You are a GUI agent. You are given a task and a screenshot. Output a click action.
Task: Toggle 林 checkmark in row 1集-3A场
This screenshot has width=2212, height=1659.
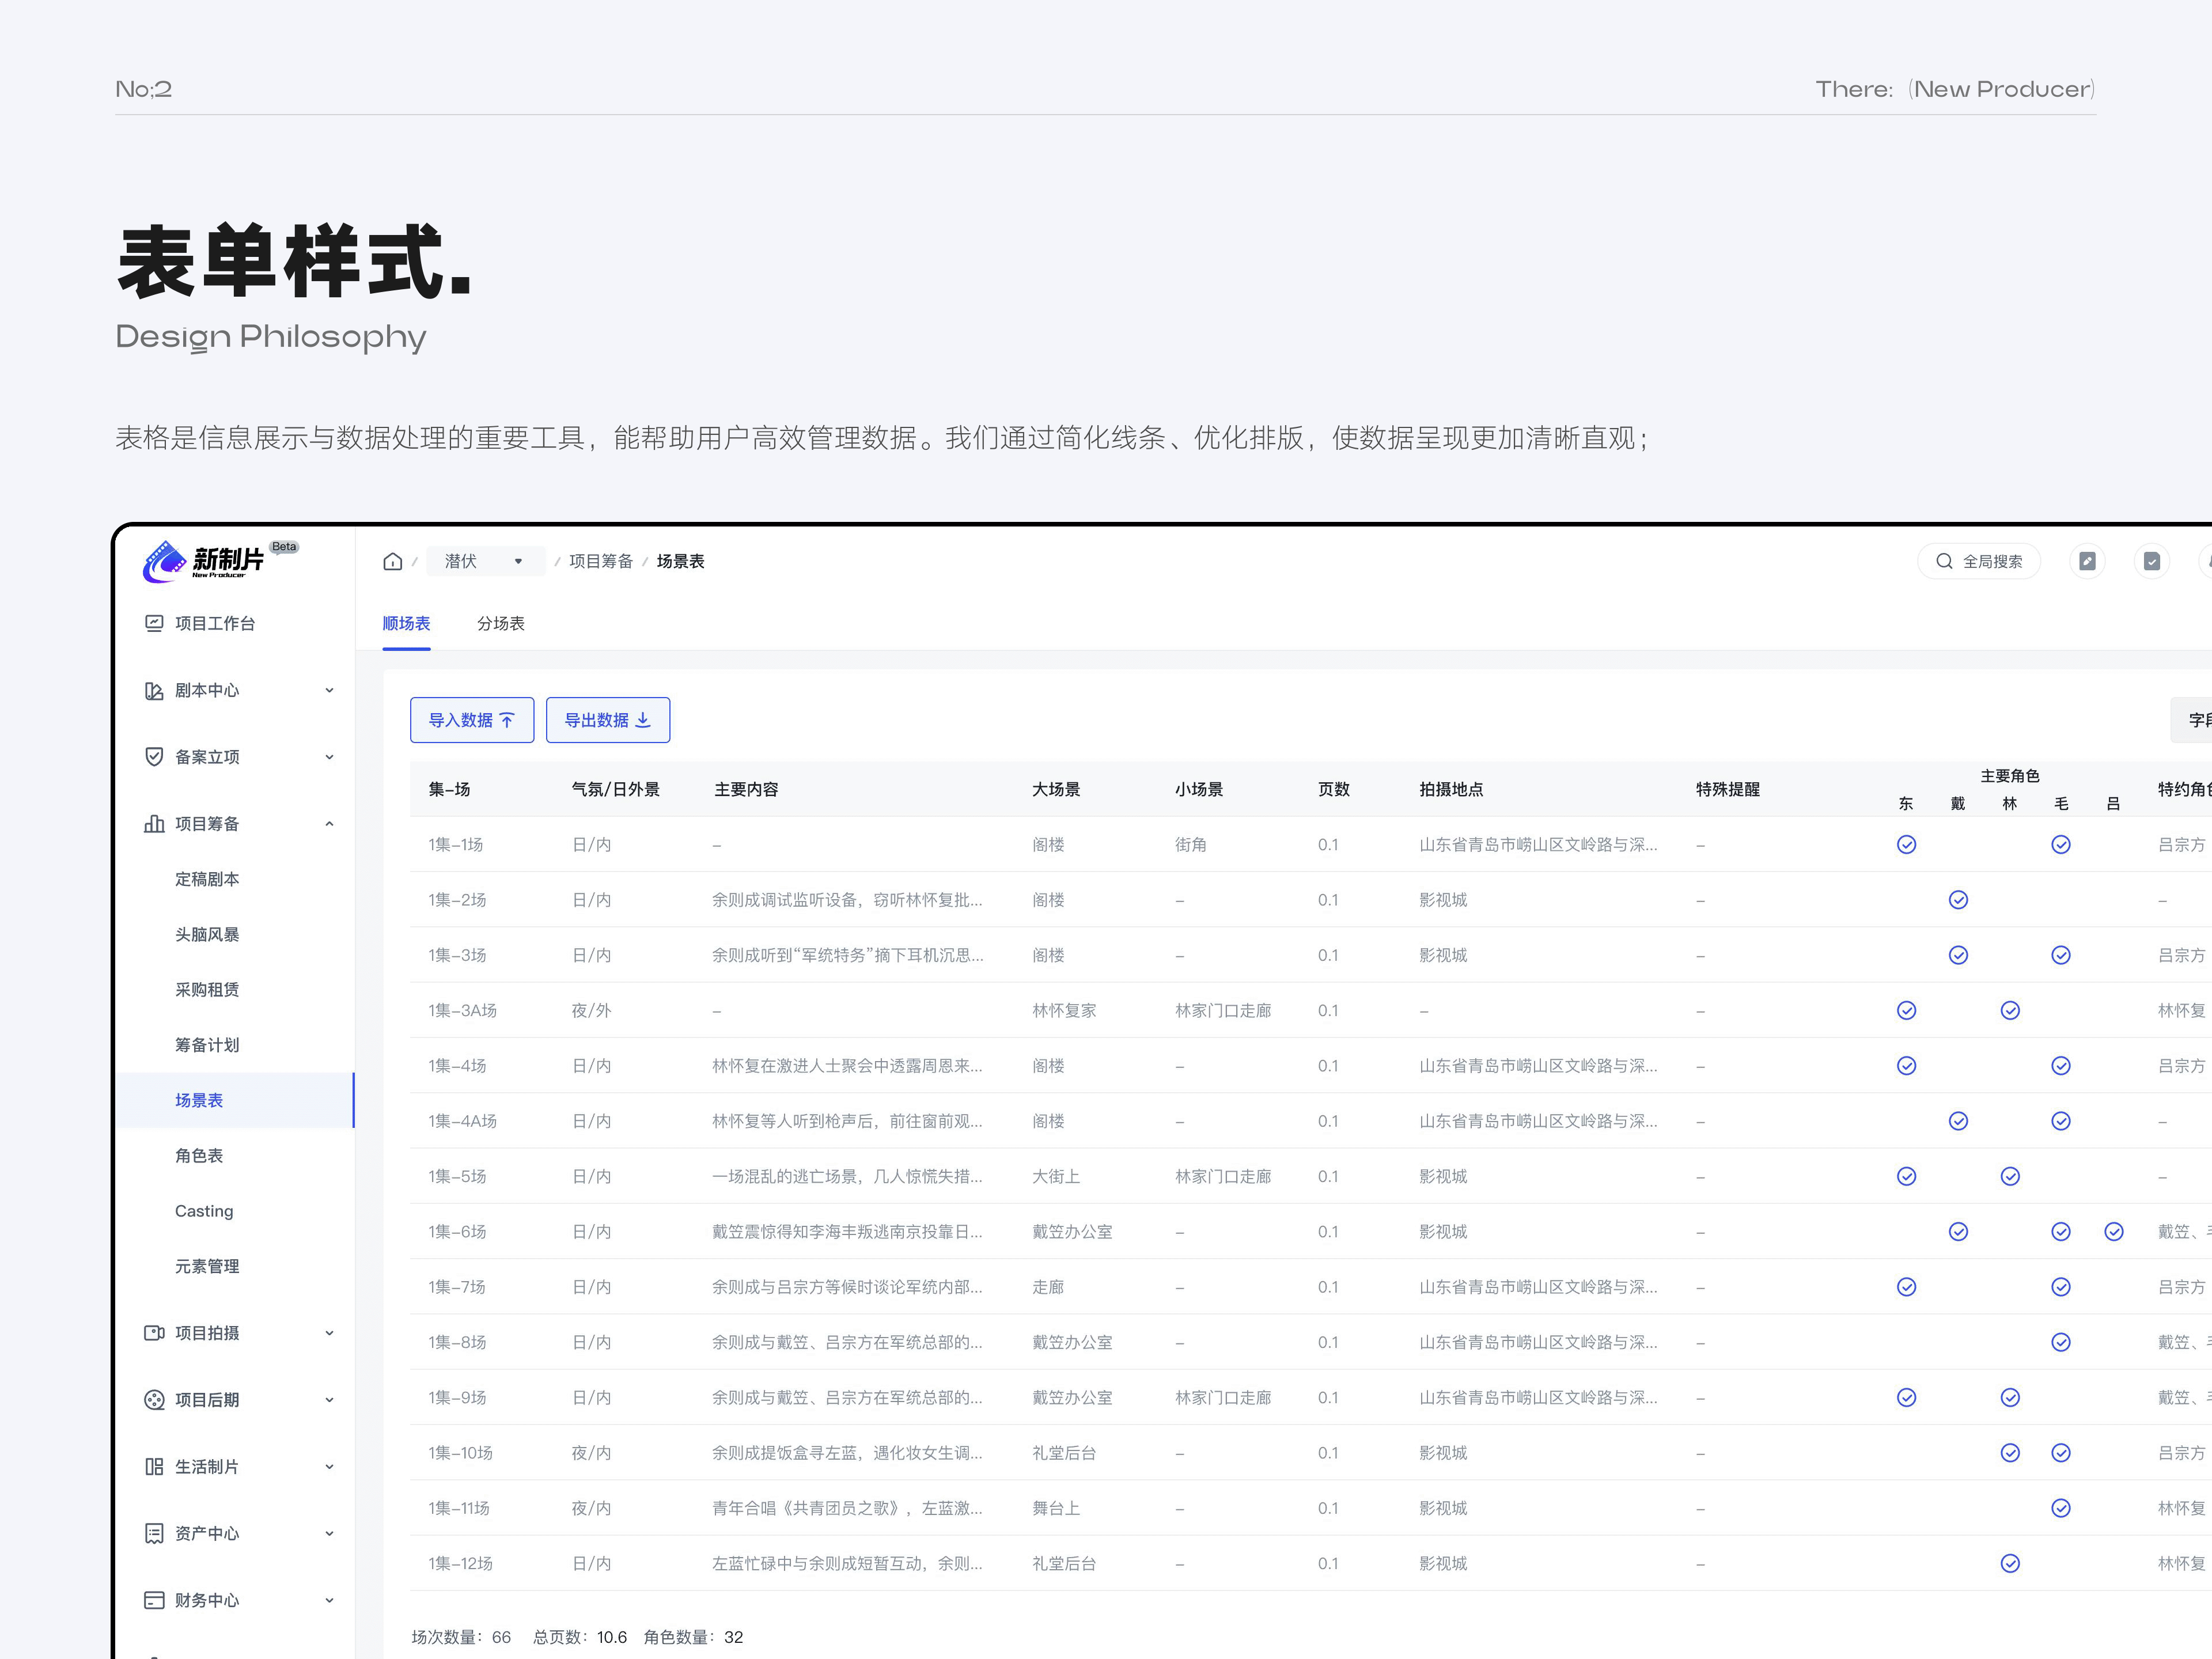(x=2010, y=1011)
